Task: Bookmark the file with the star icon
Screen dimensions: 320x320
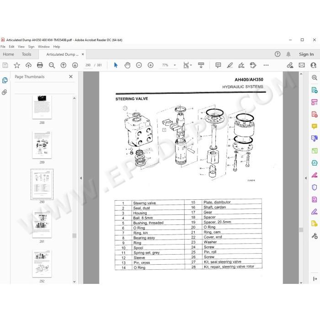Action: [x=17, y=65]
